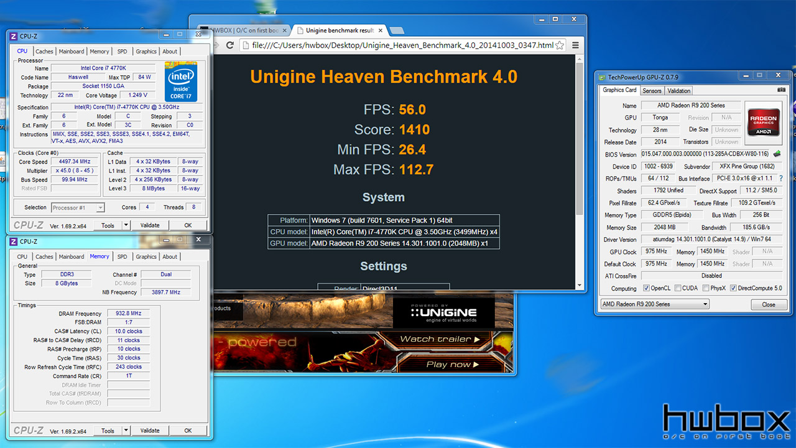Click the scrollbar down arrow in Chrome

click(580, 285)
